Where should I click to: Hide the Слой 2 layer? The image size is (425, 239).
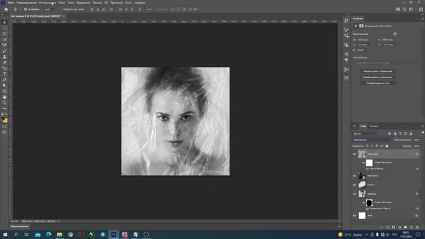point(355,185)
